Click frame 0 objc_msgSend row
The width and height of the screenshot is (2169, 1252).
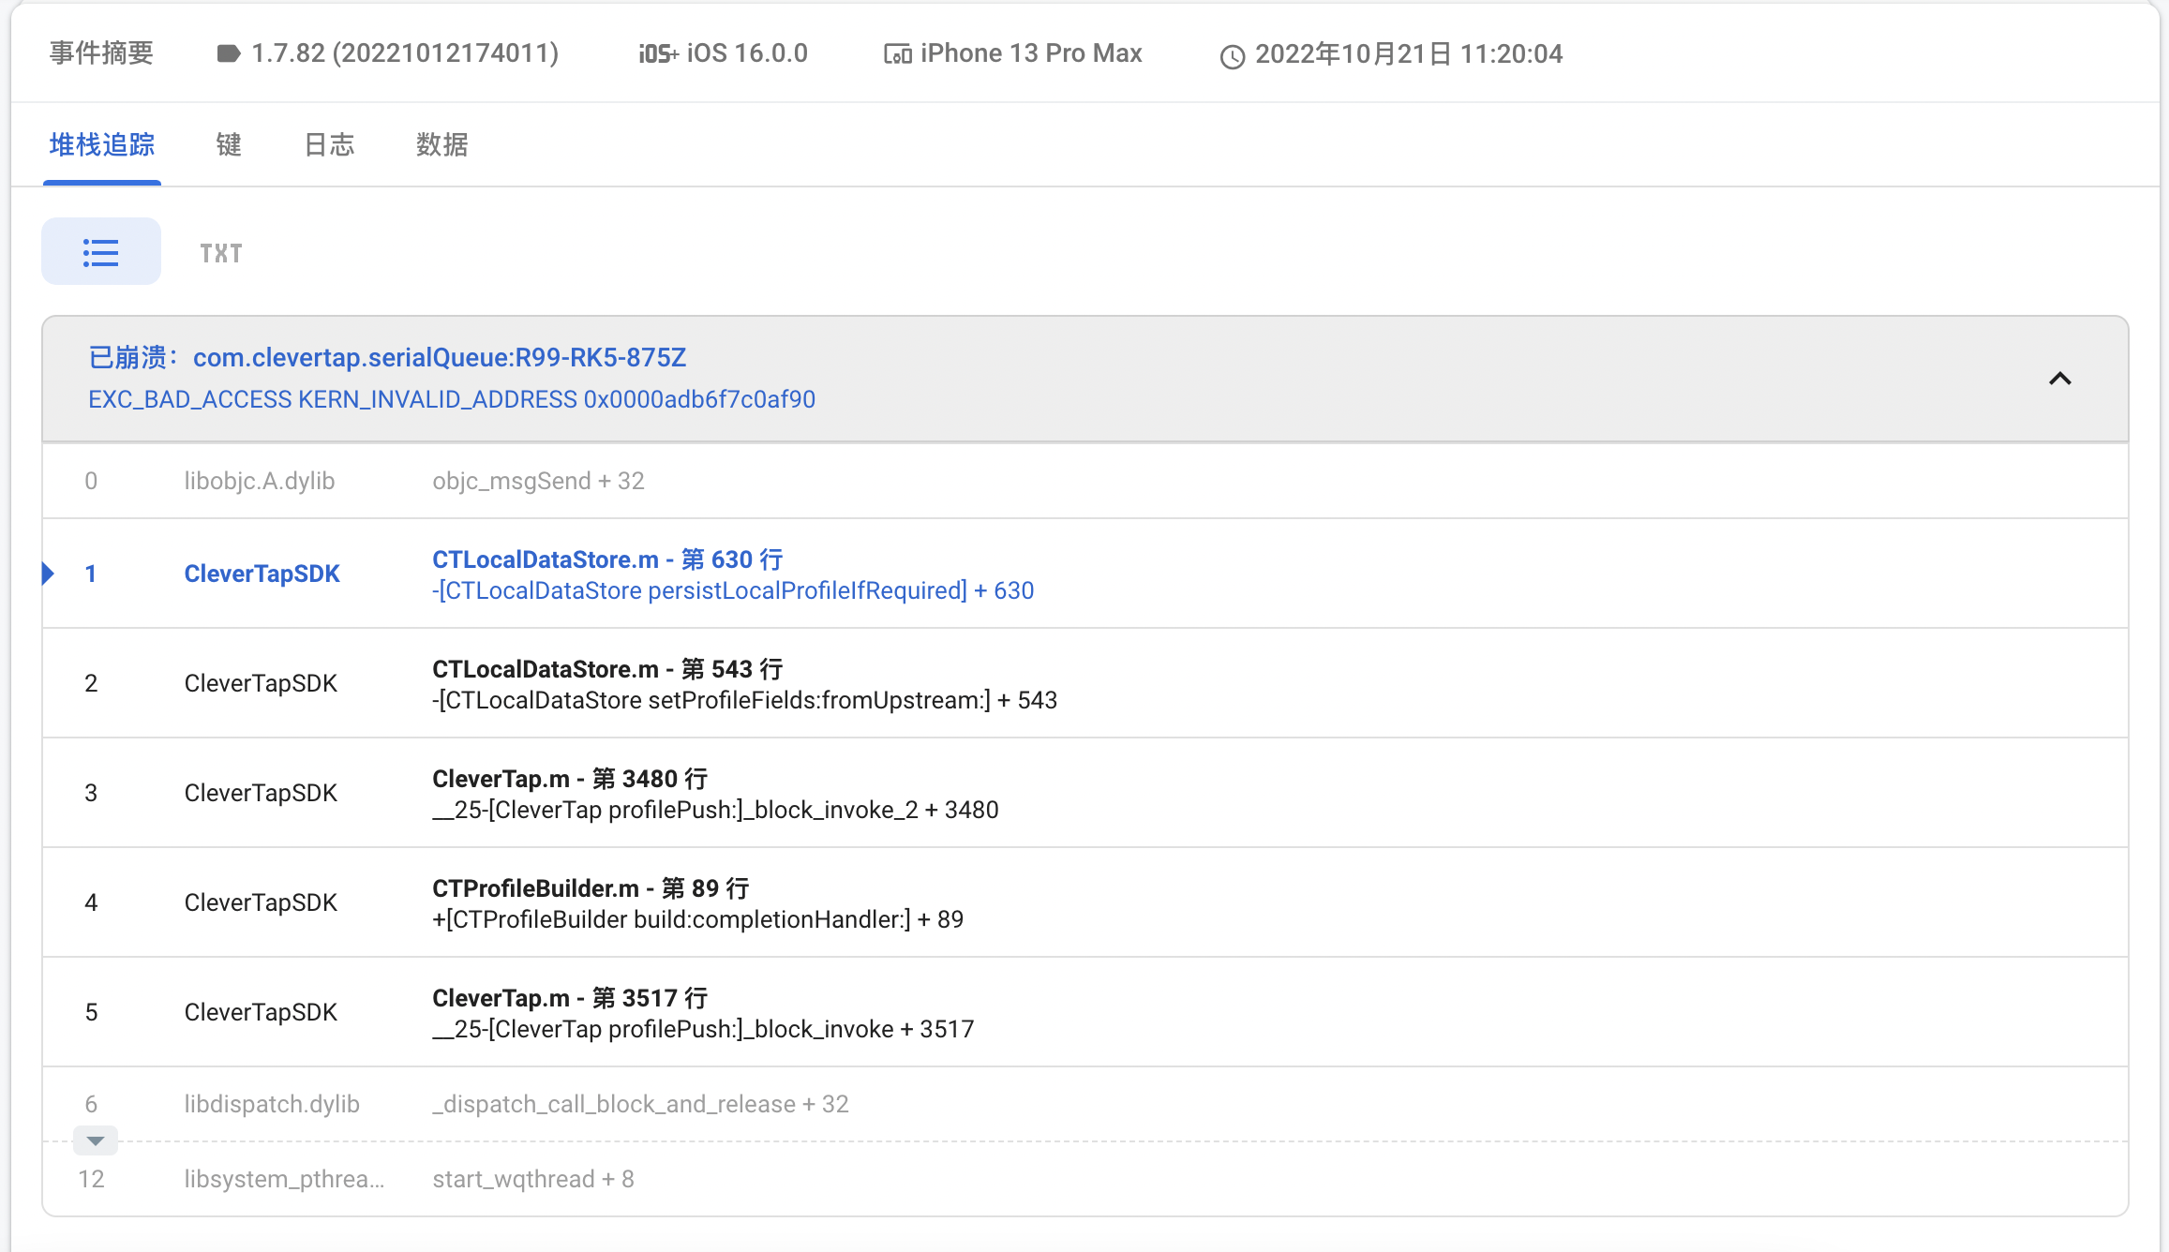(x=538, y=481)
